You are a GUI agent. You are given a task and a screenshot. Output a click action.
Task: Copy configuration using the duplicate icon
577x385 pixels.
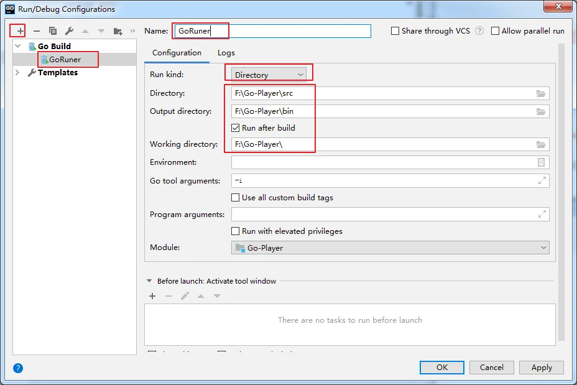click(53, 31)
